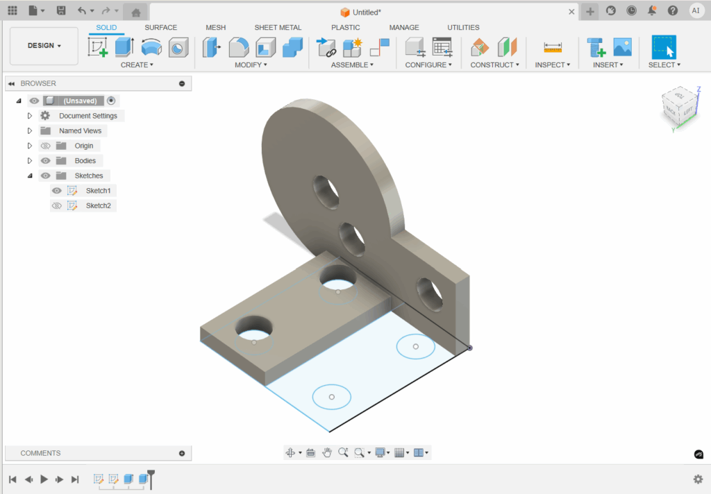Switch to the SURFACE tab
The image size is (711, 494).
click(160, 28)
